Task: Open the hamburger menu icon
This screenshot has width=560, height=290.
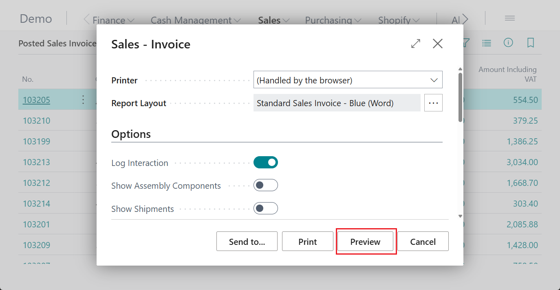Action: tap(510, 18)
